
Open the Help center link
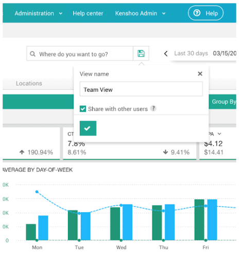click(x=88, y=13)
